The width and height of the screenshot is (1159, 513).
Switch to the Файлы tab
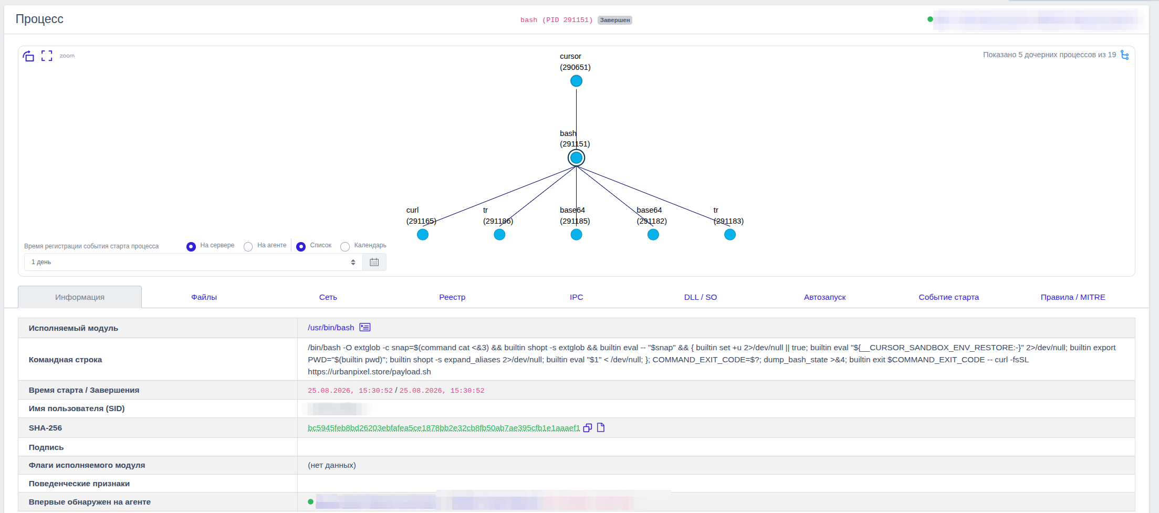[x=204, y=297]
